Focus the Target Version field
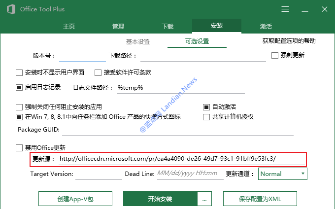Screen dimensions: 335x209 click(99, 174)
